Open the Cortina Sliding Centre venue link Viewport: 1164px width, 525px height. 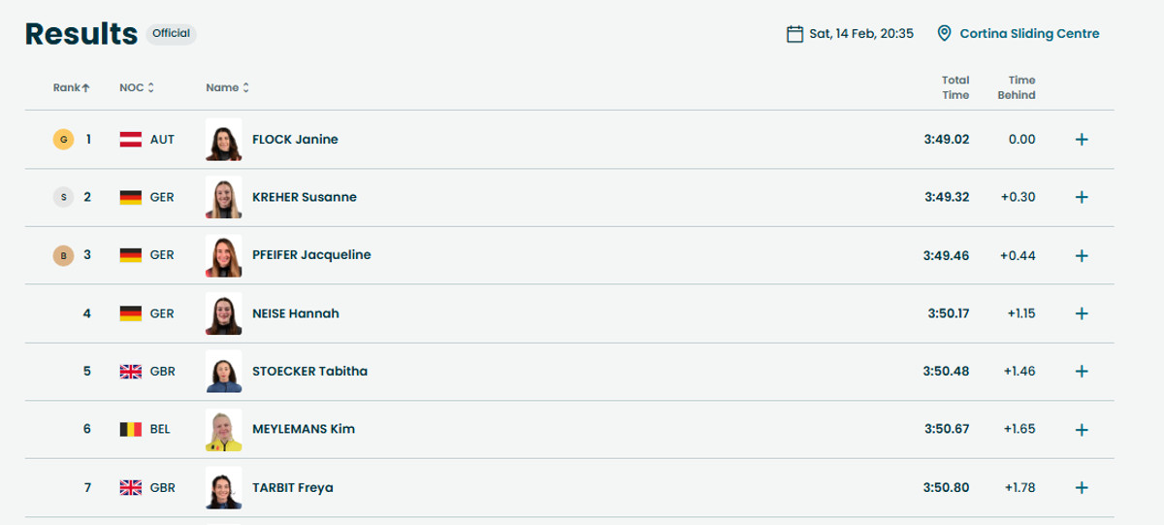(1029, 34)
